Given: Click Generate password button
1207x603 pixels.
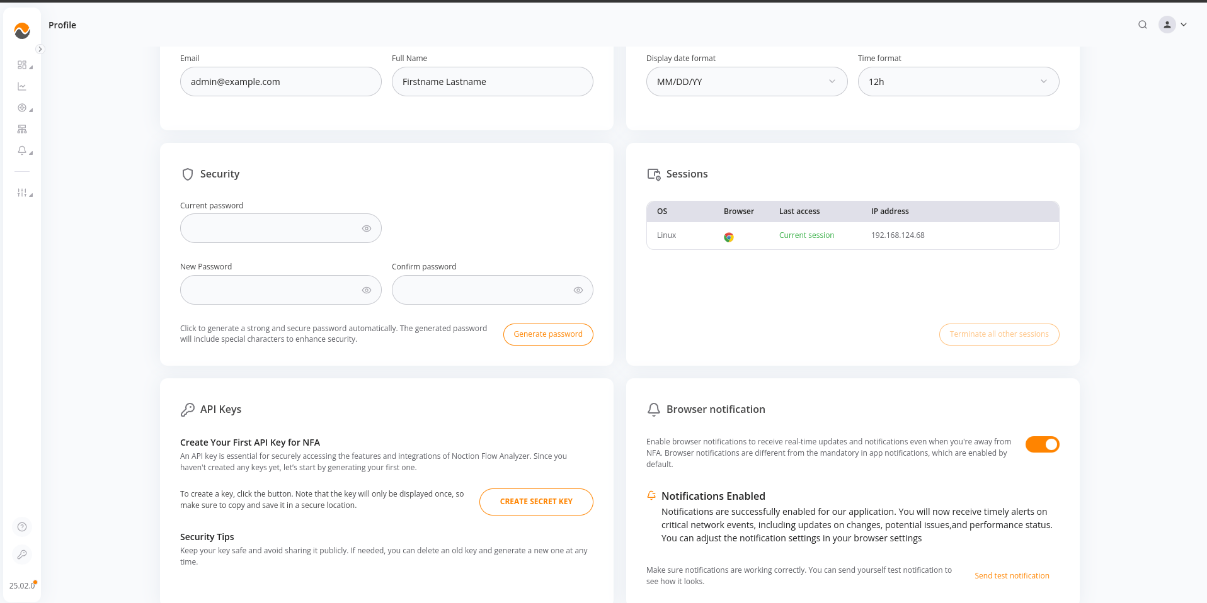Looking at the screenshot, I should 548,334.
